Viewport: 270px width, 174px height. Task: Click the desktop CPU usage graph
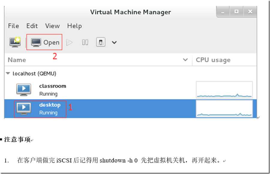224,108
